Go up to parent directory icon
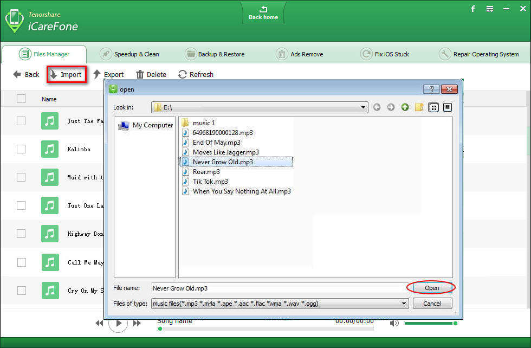The image size is (531, 348). coord(405,107)
